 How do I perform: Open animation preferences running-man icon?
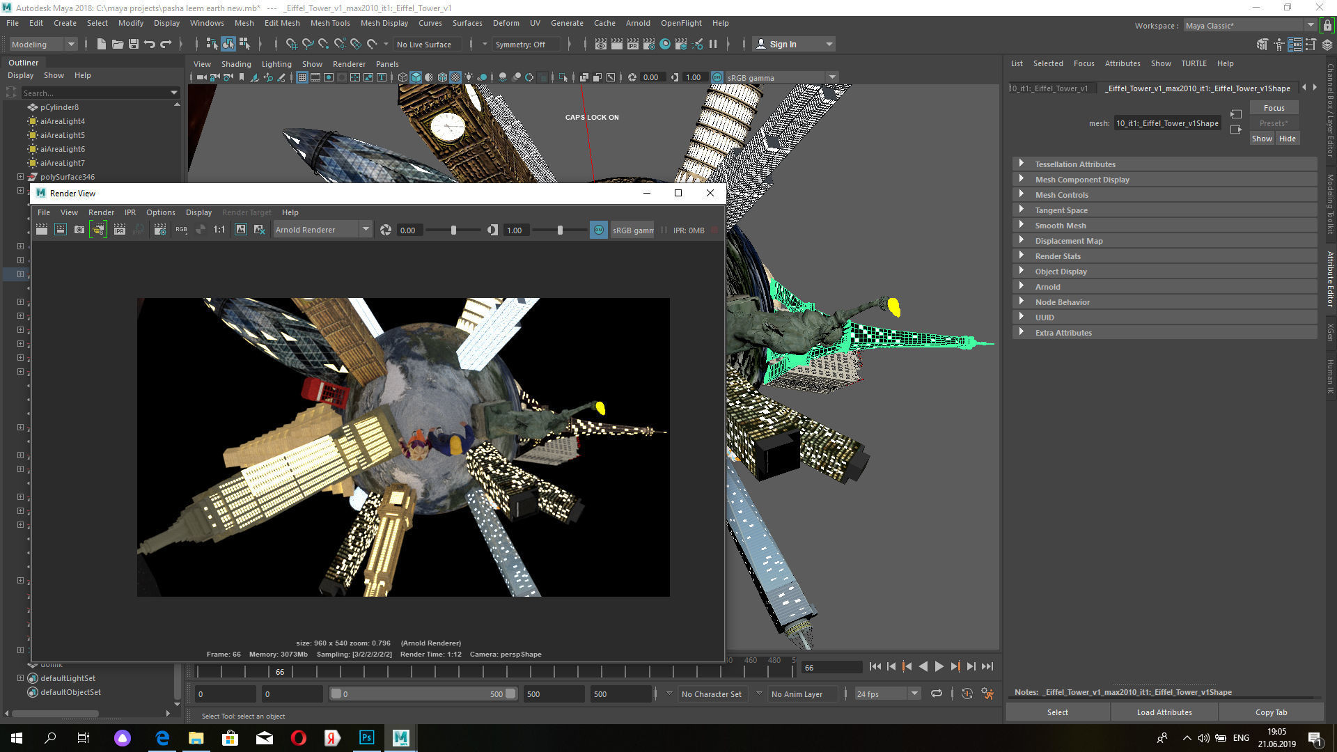[987, 694]
